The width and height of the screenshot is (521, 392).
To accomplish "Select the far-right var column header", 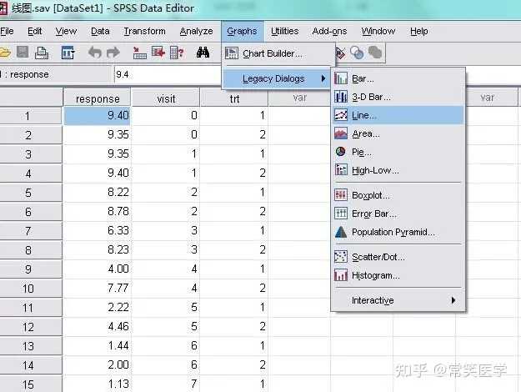I will pyautogui.click(x=487, y=98).
